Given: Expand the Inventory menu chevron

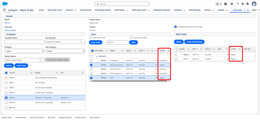Looking at the screenshot, I should pyautogui.click(x=184, y=10).
